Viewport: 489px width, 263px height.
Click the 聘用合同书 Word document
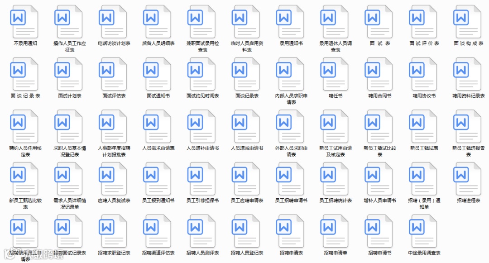[x=379, y=75]
